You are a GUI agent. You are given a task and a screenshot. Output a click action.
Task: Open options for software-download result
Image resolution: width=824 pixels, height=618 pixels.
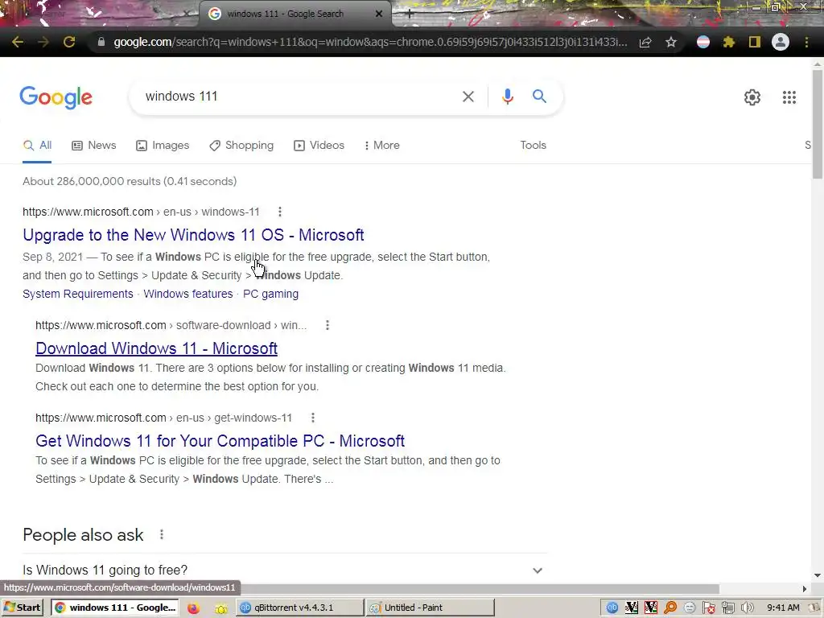[327, 325]
